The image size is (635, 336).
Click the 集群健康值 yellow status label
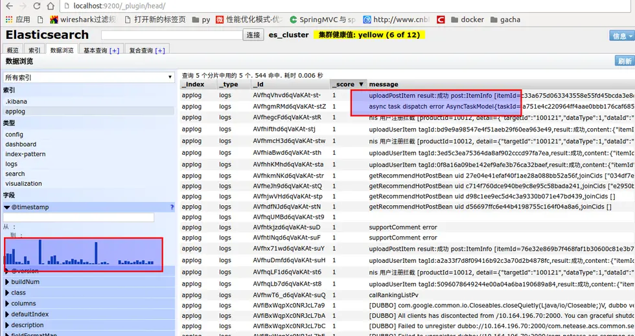pyautogui.click(x=369, y=35)
